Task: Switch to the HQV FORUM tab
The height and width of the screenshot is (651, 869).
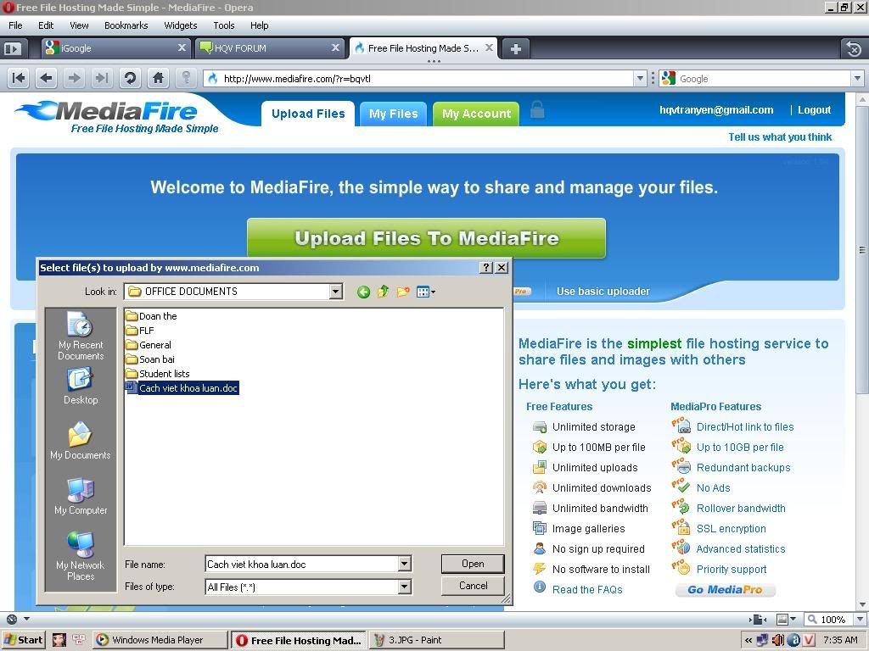Action: point(270,48)
